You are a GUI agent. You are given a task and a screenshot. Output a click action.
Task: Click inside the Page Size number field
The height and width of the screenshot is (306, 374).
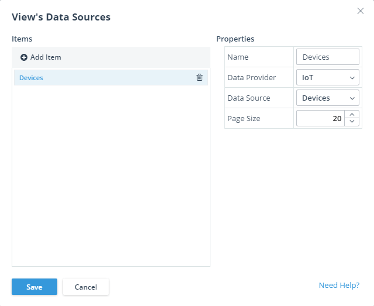[320, 118]
